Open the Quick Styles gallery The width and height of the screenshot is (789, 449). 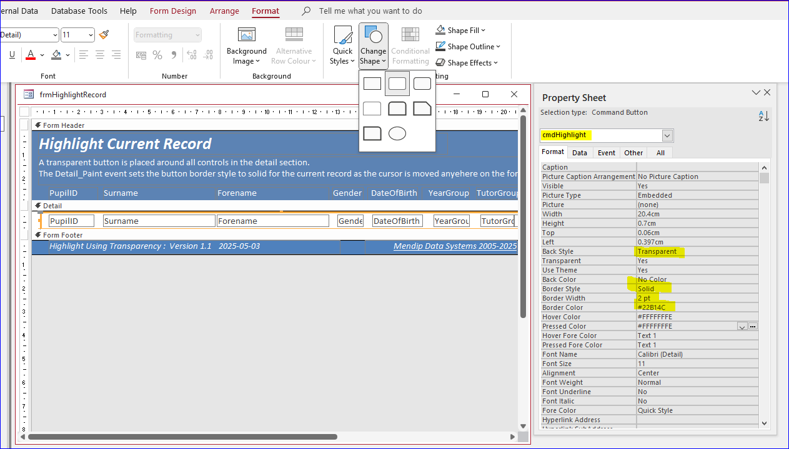[342, 46]
